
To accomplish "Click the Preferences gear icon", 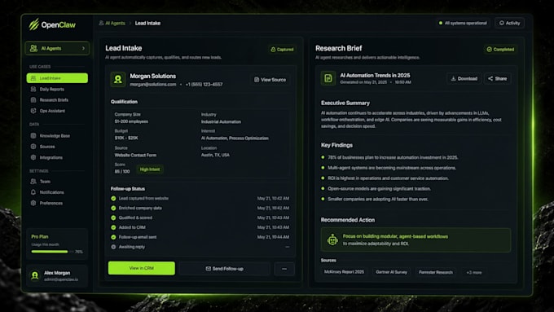I will point(33,203).
